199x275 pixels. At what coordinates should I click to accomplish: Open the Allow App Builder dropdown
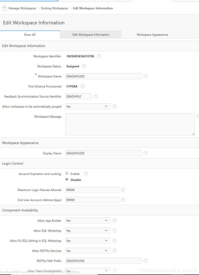click(88, 220)
